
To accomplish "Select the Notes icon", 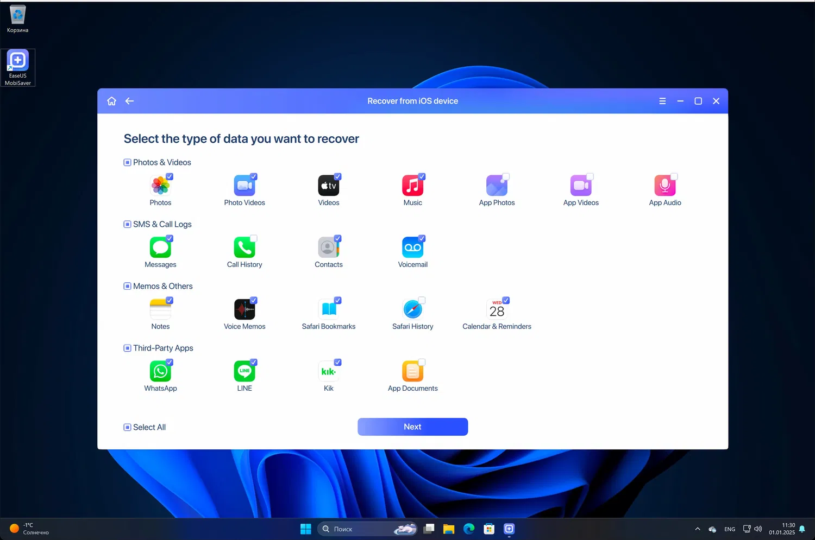I will coord(160,309).
